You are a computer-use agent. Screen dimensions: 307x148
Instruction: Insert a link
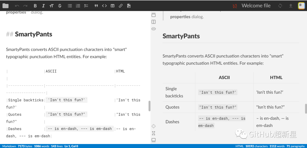tap(121, 6)
